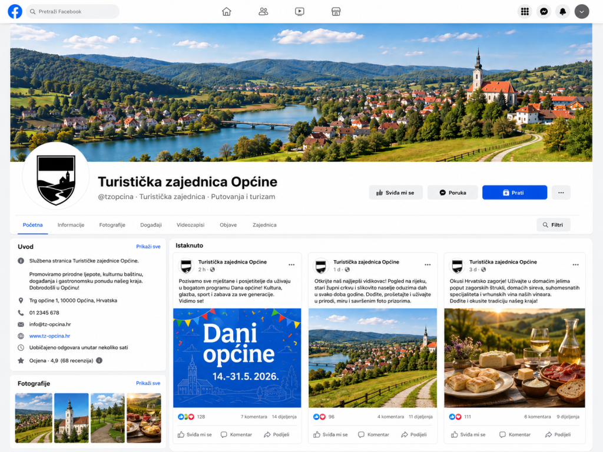Switch to the Fotografije tab

click(x=112, y=225)
